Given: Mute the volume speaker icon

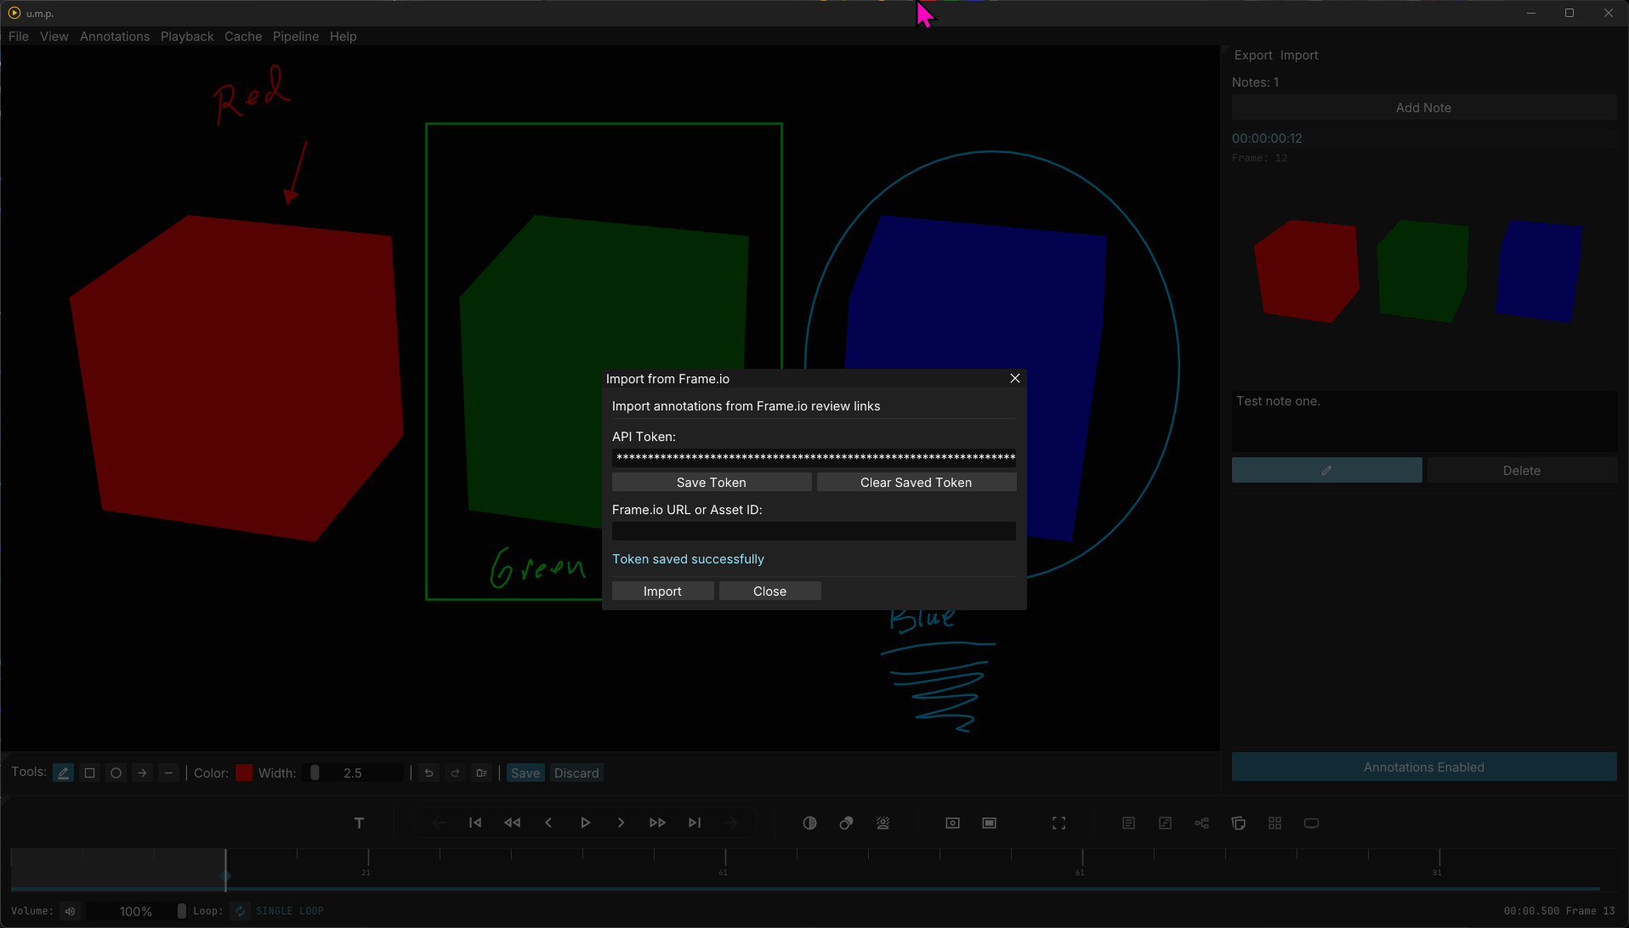Looking at the screenshot, I should [x=71, y=911].
